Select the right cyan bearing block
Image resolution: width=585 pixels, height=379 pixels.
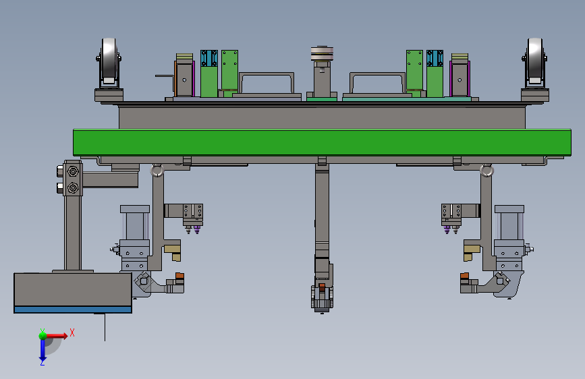click(x=435, y=58)
